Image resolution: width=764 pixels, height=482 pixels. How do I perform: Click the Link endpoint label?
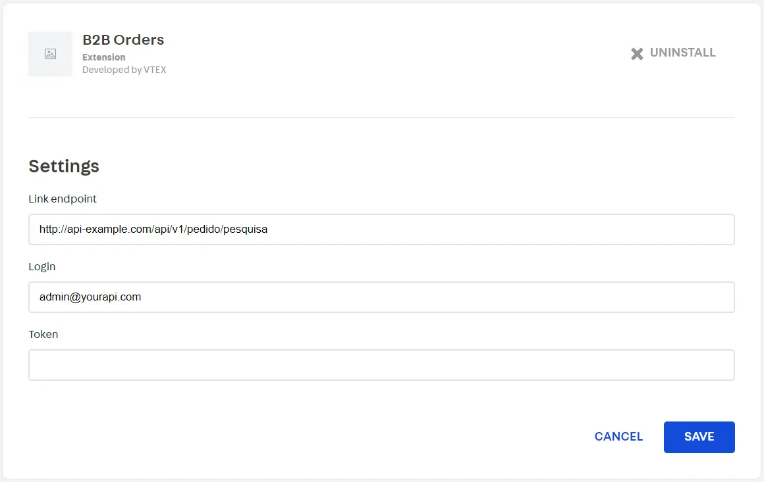point(63,199)
